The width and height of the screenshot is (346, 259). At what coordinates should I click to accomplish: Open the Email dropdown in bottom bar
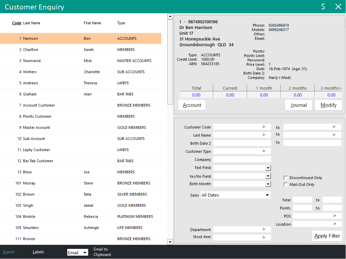click(x=84, y=253)
